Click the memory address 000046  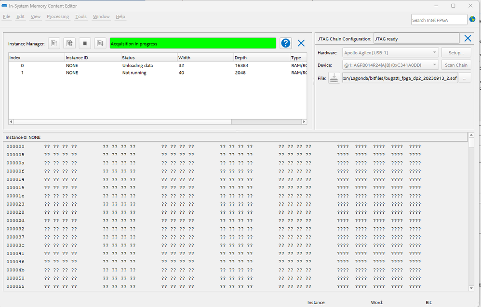tap(15, 262)
